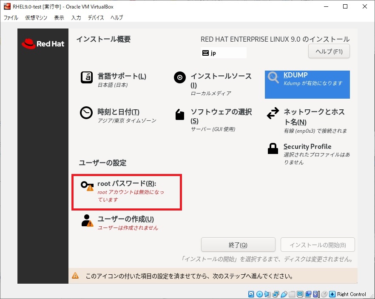Click the network adapter status icon

[276, 294]
